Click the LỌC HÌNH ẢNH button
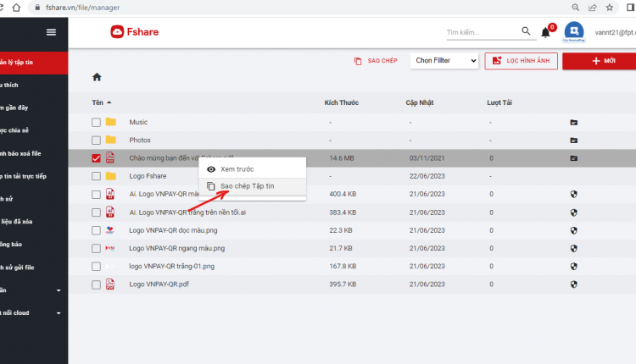 pos(521,61)
